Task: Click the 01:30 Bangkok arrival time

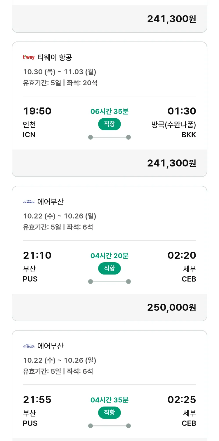Action: pyautogui.click(x=182, y=111)
